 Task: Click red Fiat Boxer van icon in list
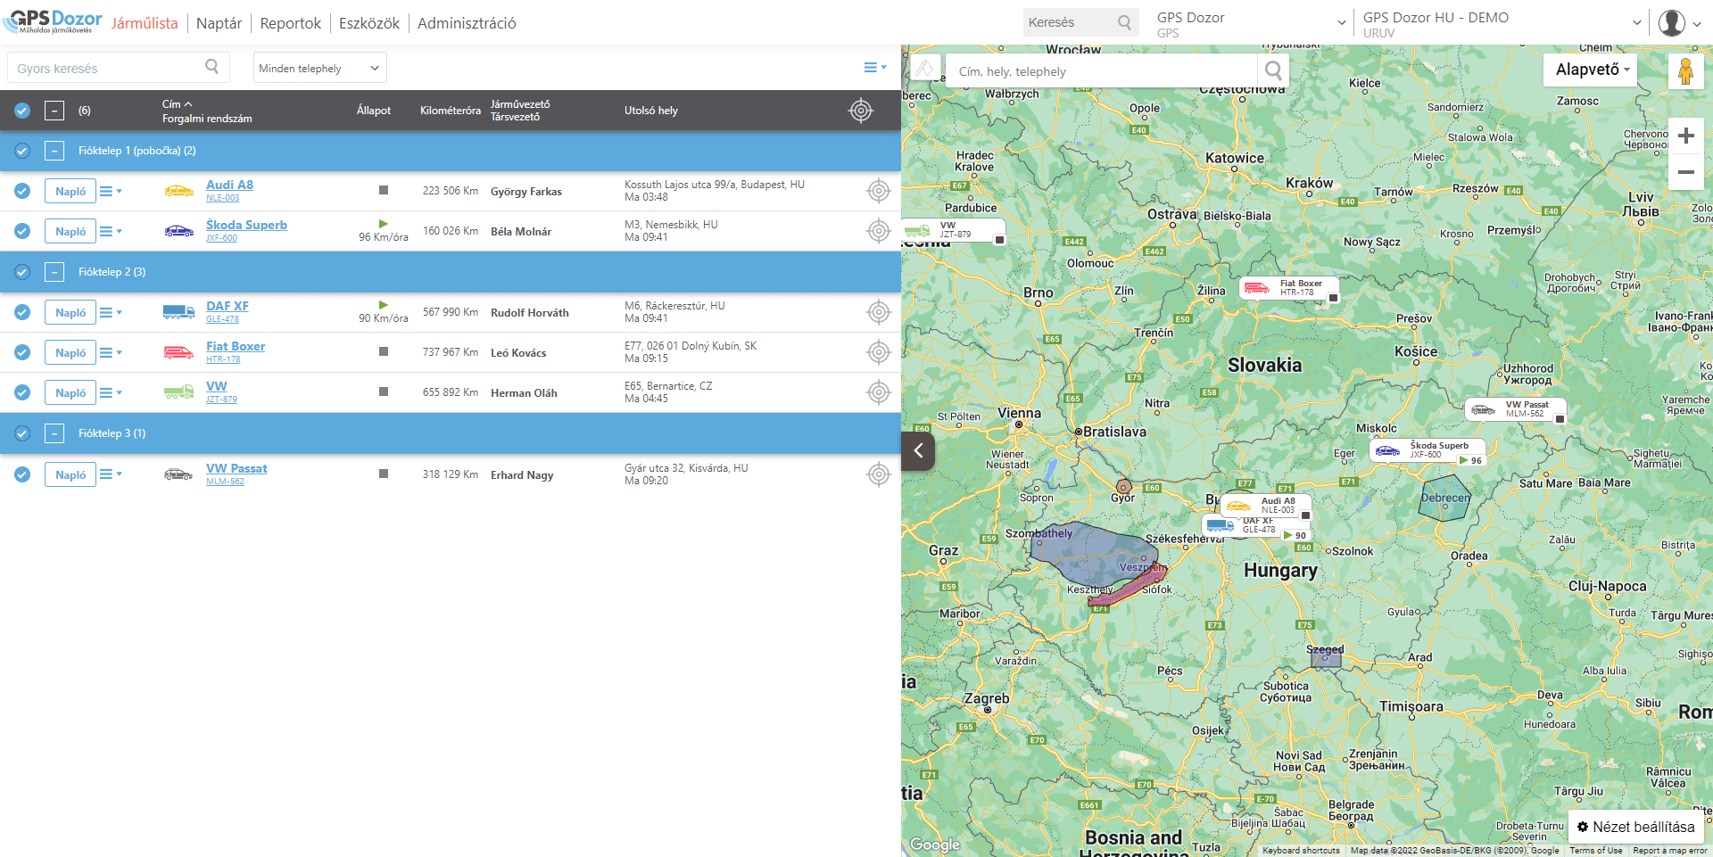coord(178,352)
